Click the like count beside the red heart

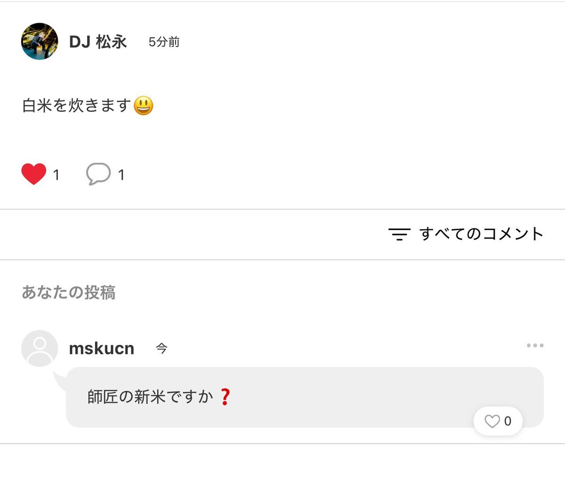(56, 175)
